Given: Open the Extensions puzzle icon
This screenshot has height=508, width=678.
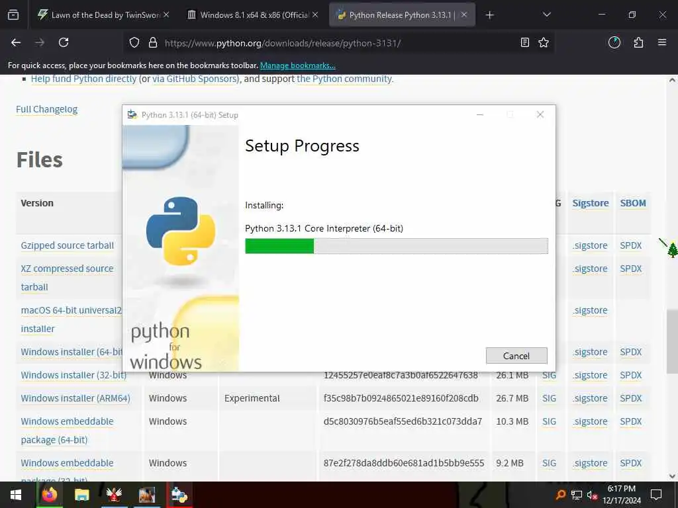Looking at the screenshot, I should 639,42.
